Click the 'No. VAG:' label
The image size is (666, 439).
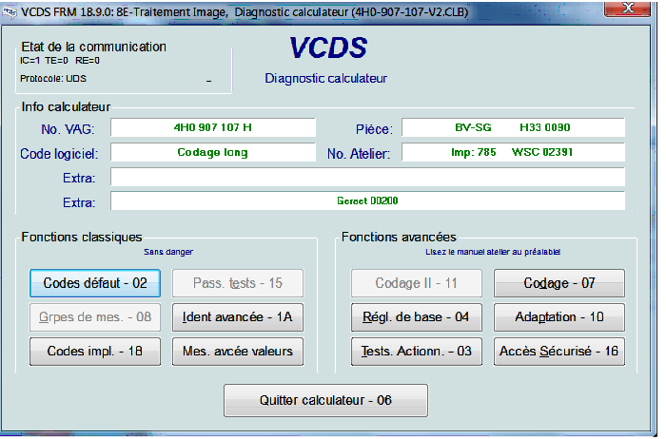tap(68, 129)
